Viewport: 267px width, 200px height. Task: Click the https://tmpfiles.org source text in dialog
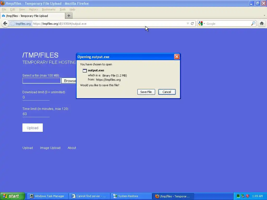(x=108, y=80)
